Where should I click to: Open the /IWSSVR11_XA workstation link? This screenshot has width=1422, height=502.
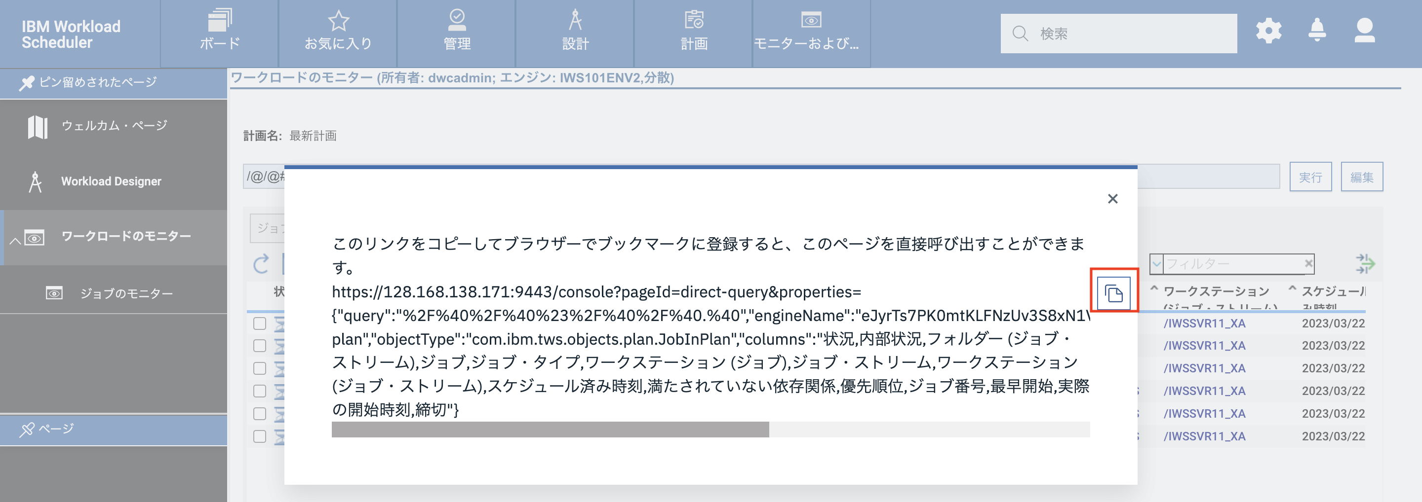coord(1205,323)
